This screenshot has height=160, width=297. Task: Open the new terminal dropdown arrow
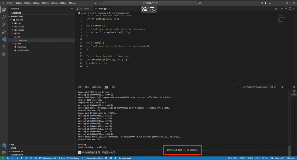[241, 87]
